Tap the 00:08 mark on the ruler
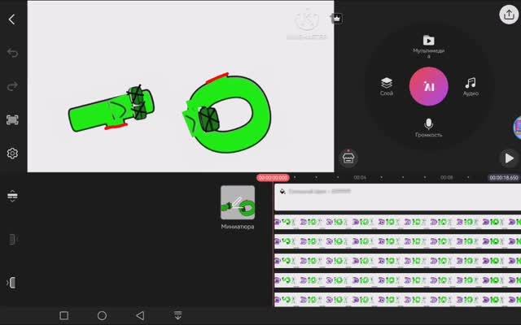The height and width of the screenshot is (325, 521). click(447, 178)
